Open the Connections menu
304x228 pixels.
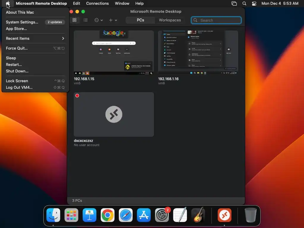point(97,3)
